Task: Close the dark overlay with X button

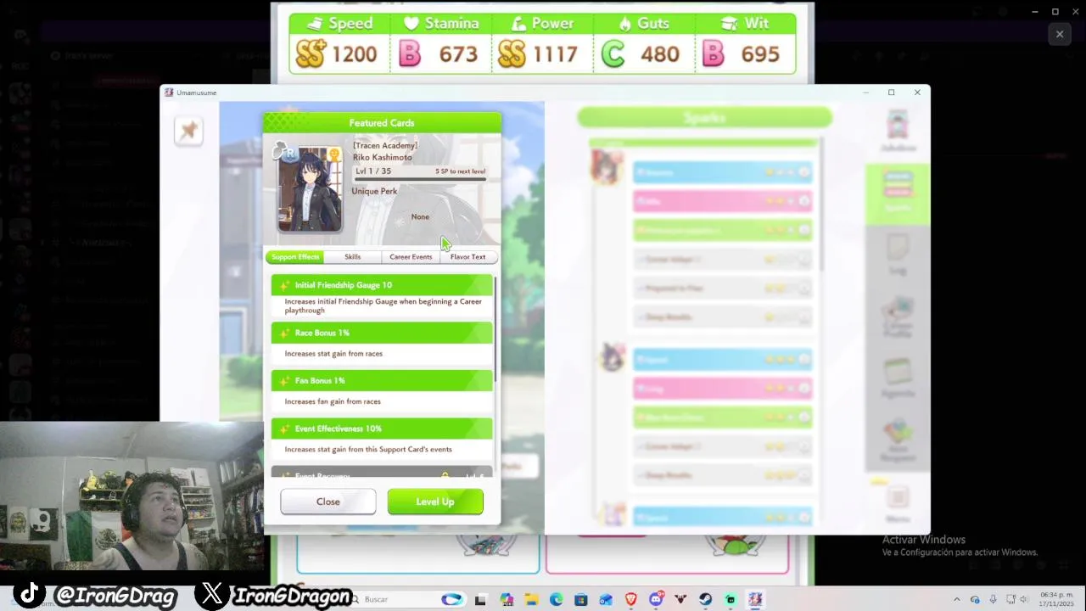Action: pos(1060,34)
